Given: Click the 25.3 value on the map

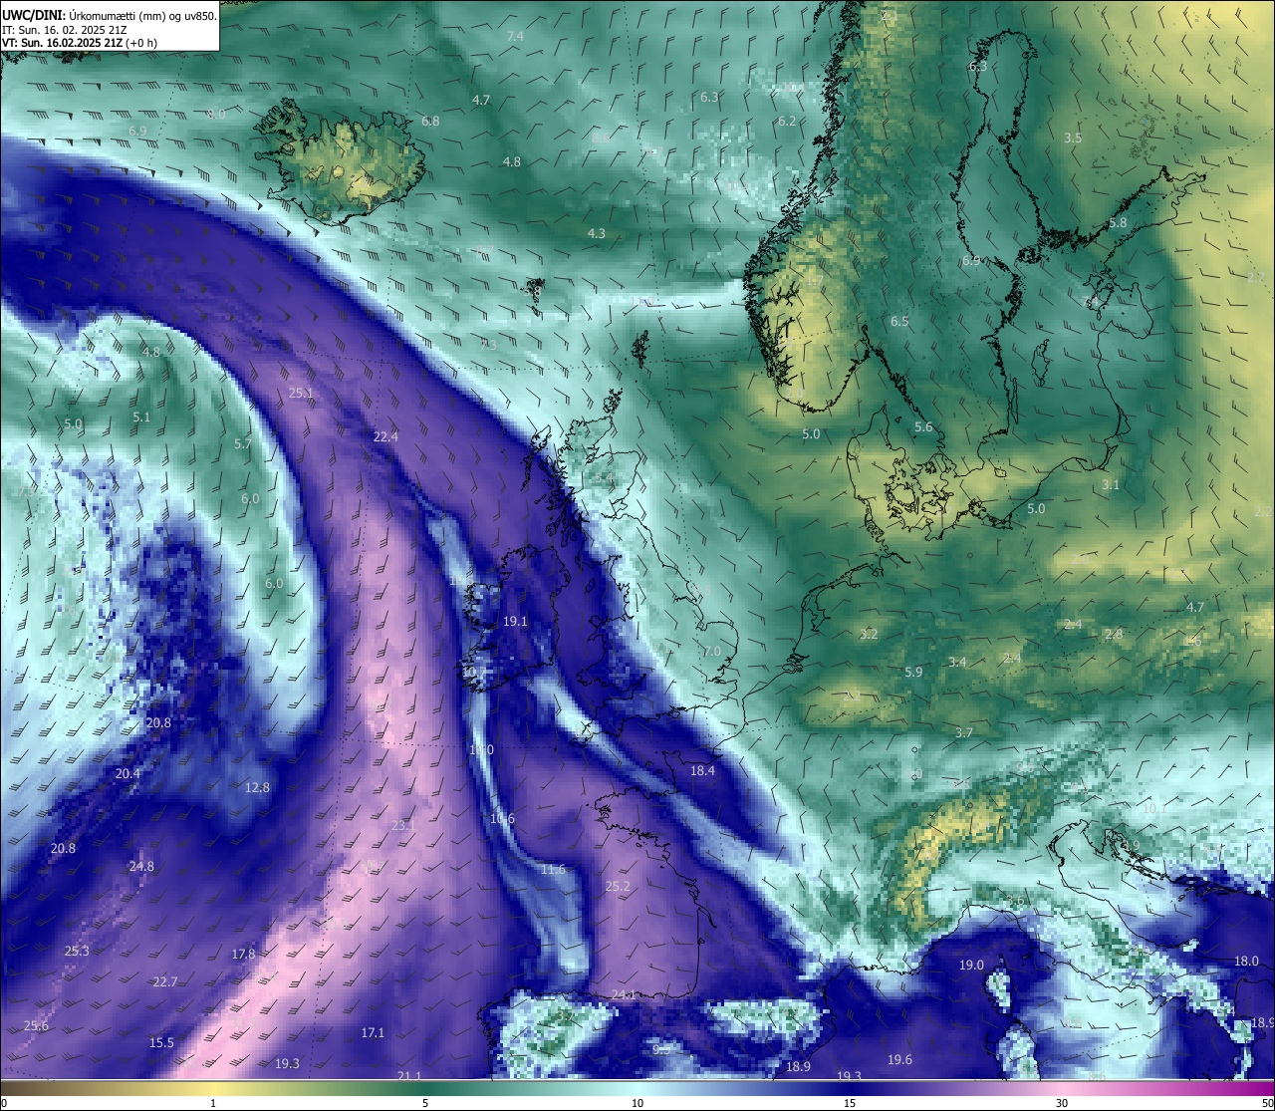Looking at the screenshot, I should pyautogui.click(x=77, y=952).
